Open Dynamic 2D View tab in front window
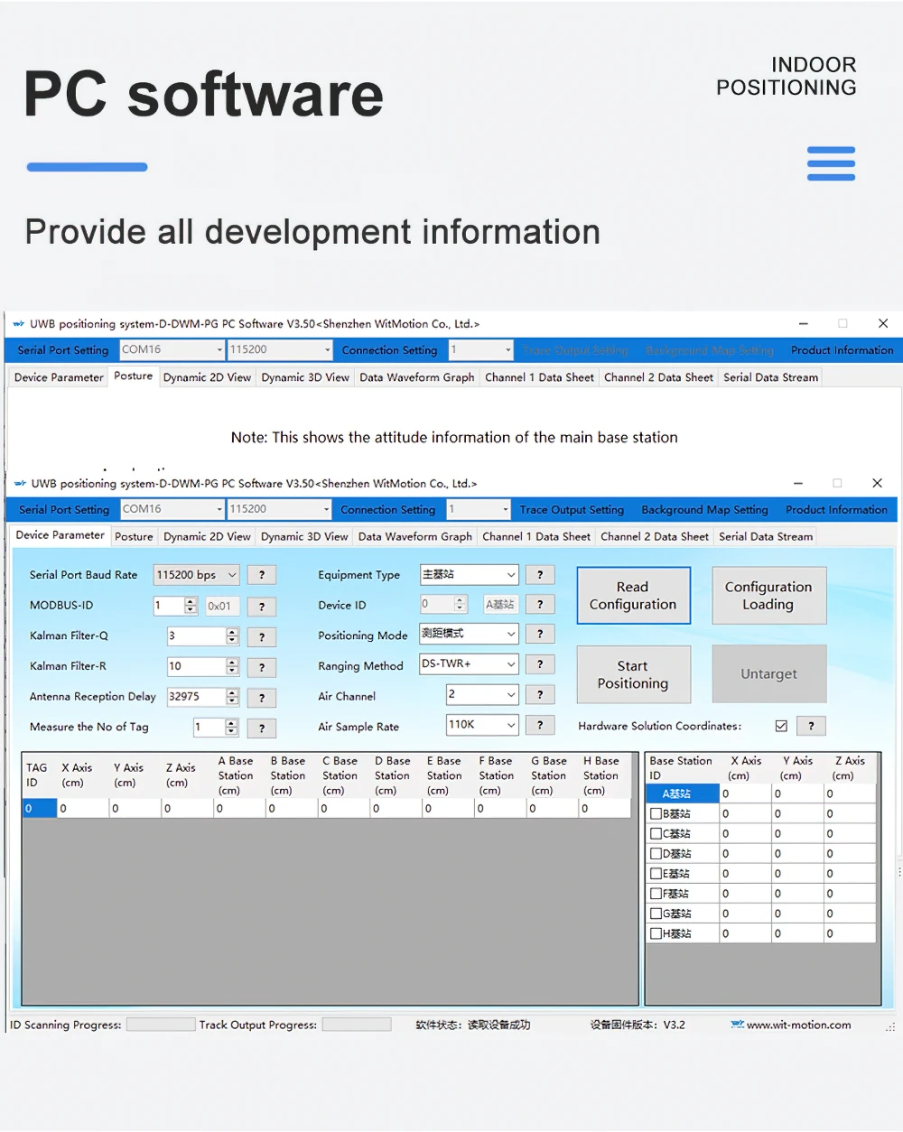This screenshot has height=1132, width=903. [x=207, y=536]
